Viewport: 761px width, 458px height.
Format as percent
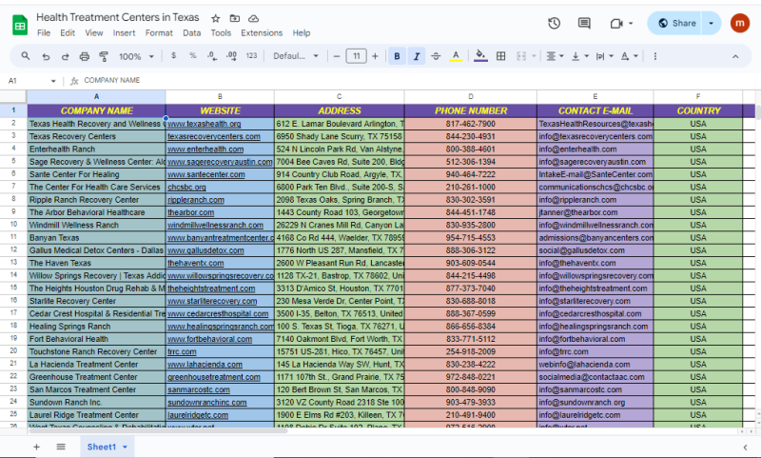pos(193,56)
